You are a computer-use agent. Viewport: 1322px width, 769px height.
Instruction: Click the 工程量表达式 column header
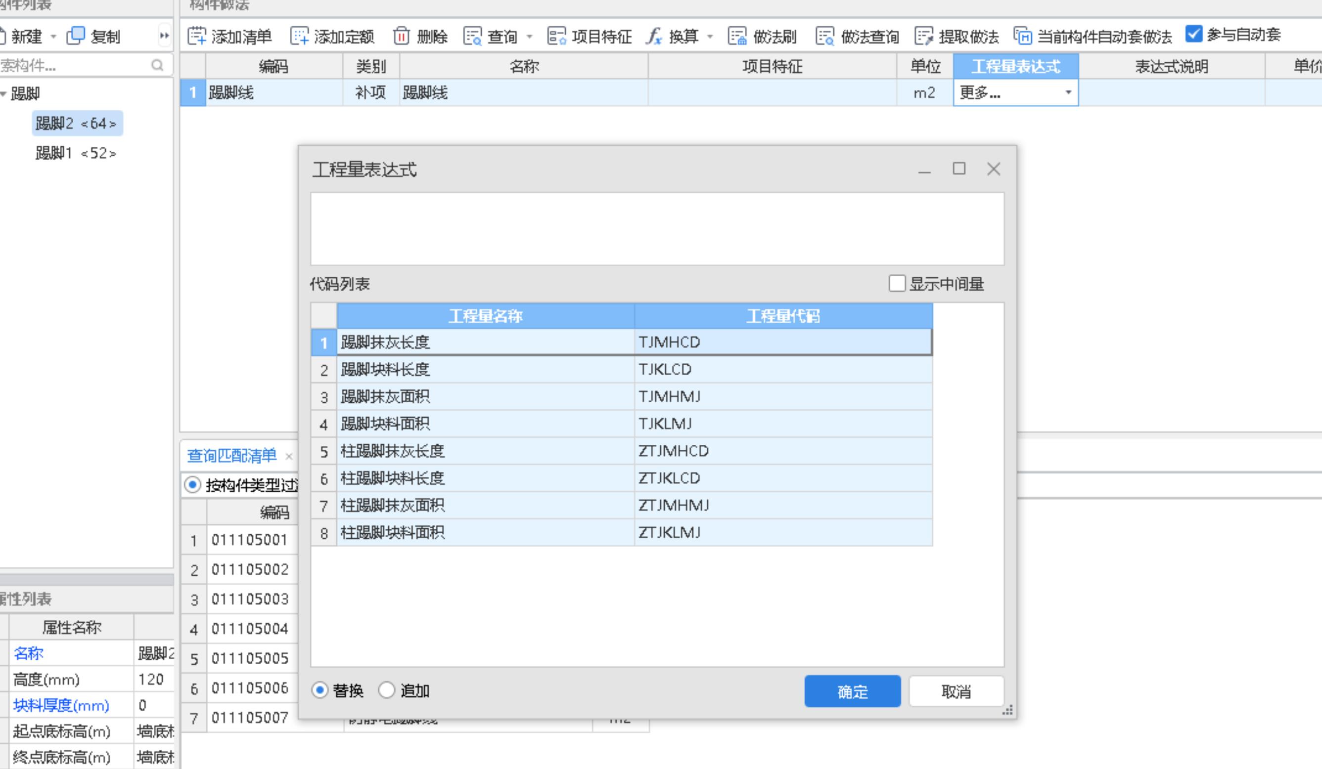[1016, 67]
